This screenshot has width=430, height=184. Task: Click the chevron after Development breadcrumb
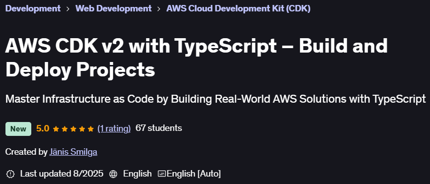point(68,9)
